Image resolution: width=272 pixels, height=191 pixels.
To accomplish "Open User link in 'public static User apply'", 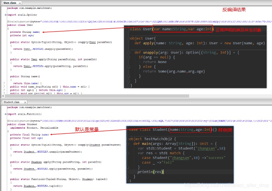I will click(34, 60).
